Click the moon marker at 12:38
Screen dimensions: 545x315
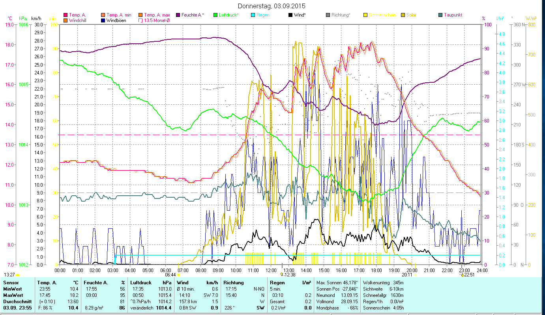281,274
